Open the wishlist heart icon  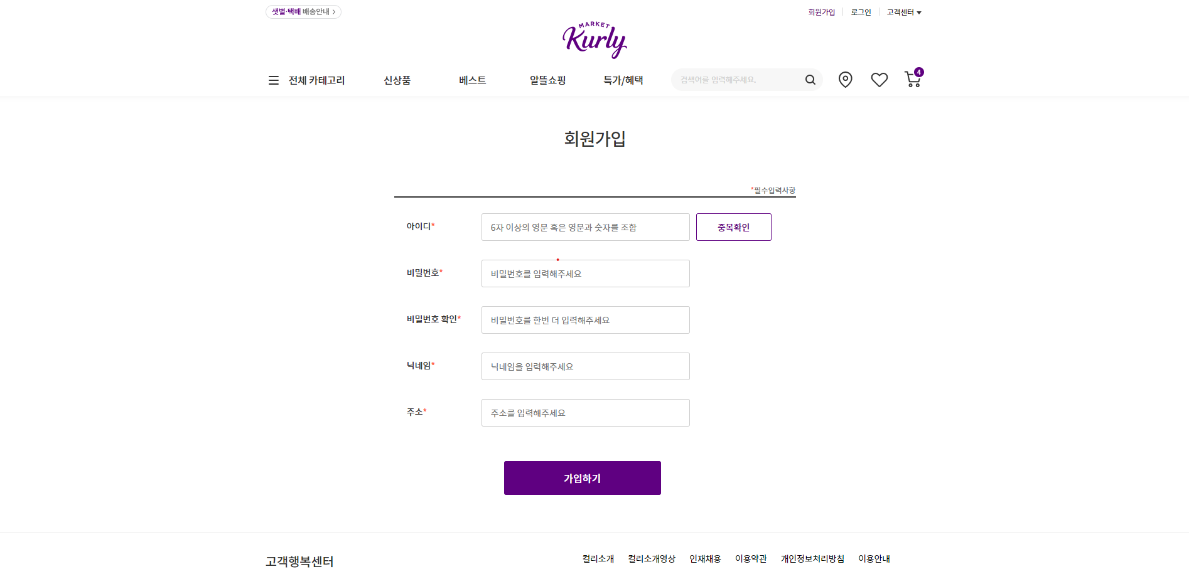(879, 79)
